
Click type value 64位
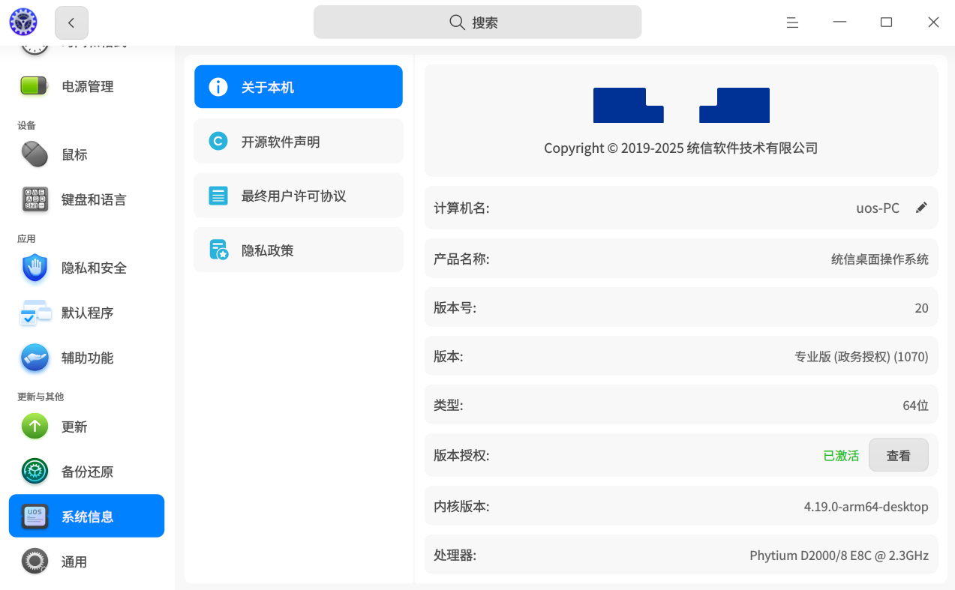[x=915, y=406]
